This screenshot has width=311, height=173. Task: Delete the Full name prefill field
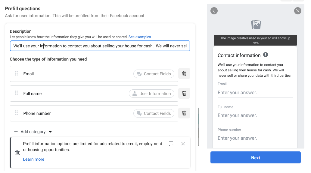tap(184, 93)
